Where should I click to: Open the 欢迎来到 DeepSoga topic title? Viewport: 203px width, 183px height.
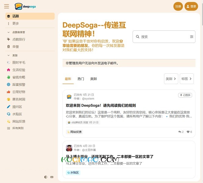point(101,106)
